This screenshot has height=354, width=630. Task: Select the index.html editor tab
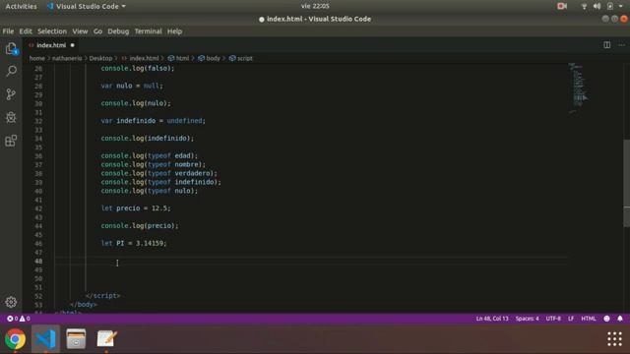pyautogui.click(x=51, y=45)
